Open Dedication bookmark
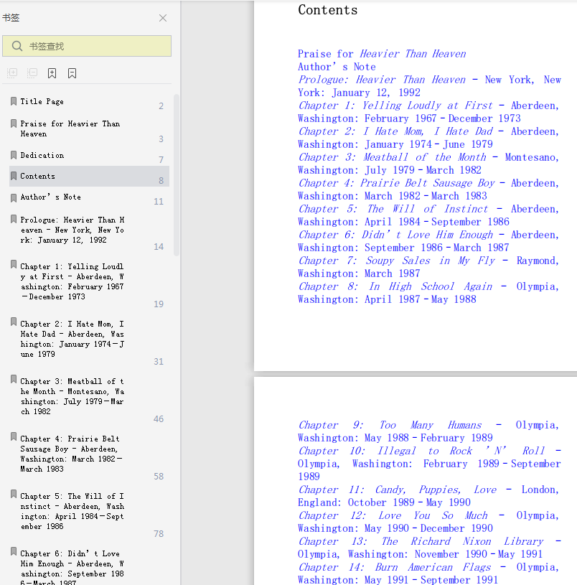The height and width of the screenshot is (585, 577). click(x=42, y=155)
